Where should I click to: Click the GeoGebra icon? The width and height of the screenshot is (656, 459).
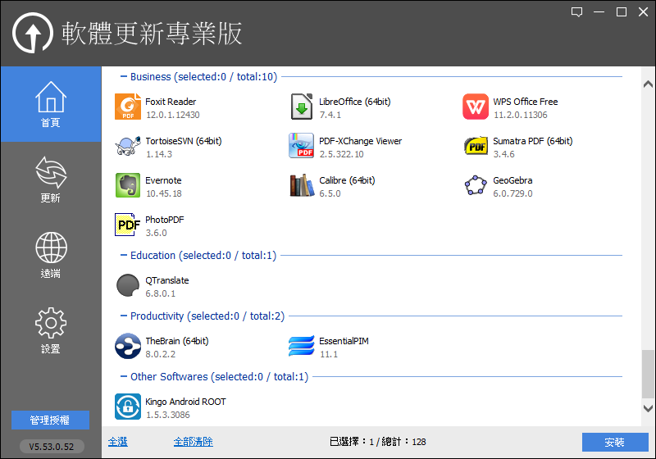click(x=476, y=185)
